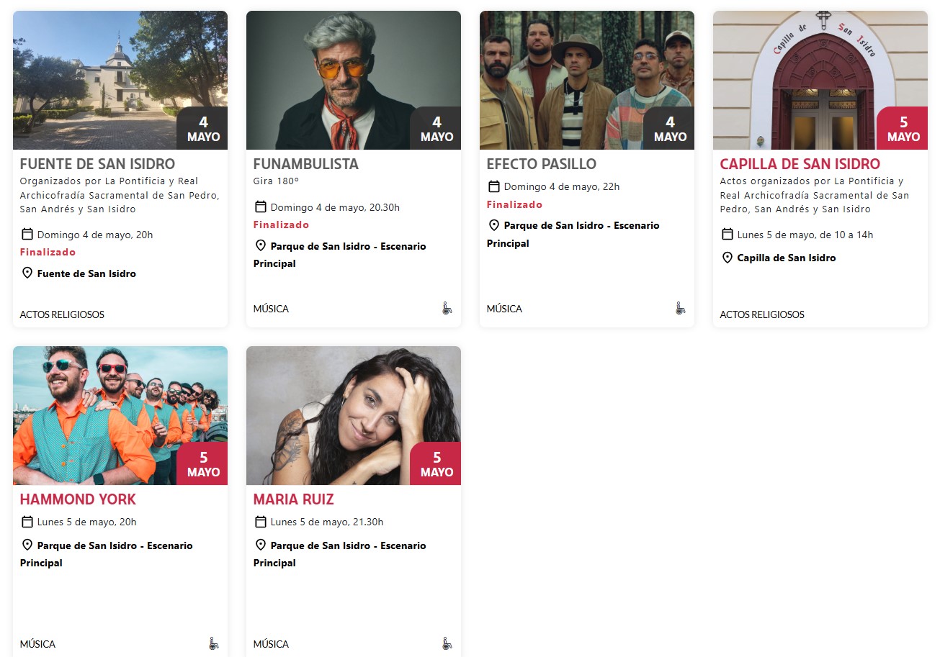The height and width of the screenshot is (657, 940).
Task: Click calendar icon on Fuente de San Isidro card
Action: point(27,234)
